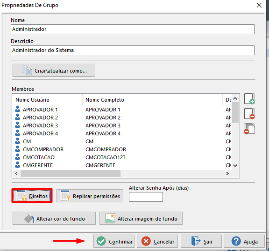The image size is (269, 251).
Task: Click the add member icon with green plus
Action: [x=249, y=99]
